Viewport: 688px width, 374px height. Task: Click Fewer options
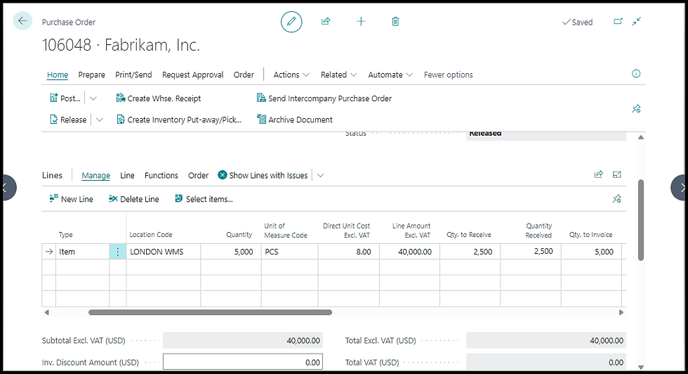pyautogui.click(x=448, y=75)
